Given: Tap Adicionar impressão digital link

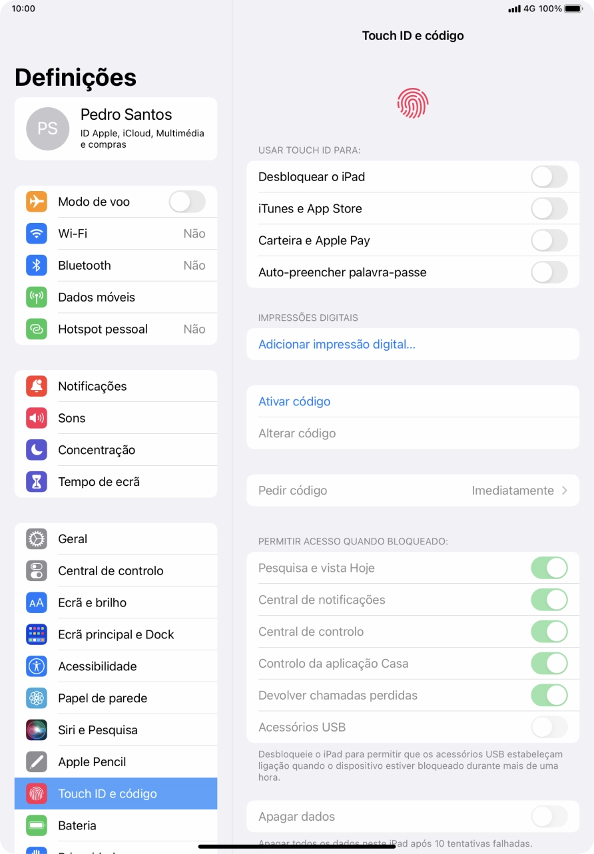Looking at the screenshot, I should (337, 345).
